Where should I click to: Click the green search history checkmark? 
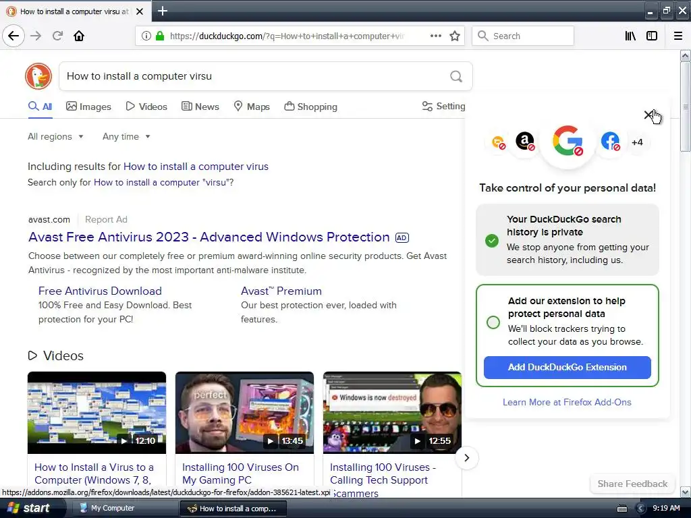492,241
